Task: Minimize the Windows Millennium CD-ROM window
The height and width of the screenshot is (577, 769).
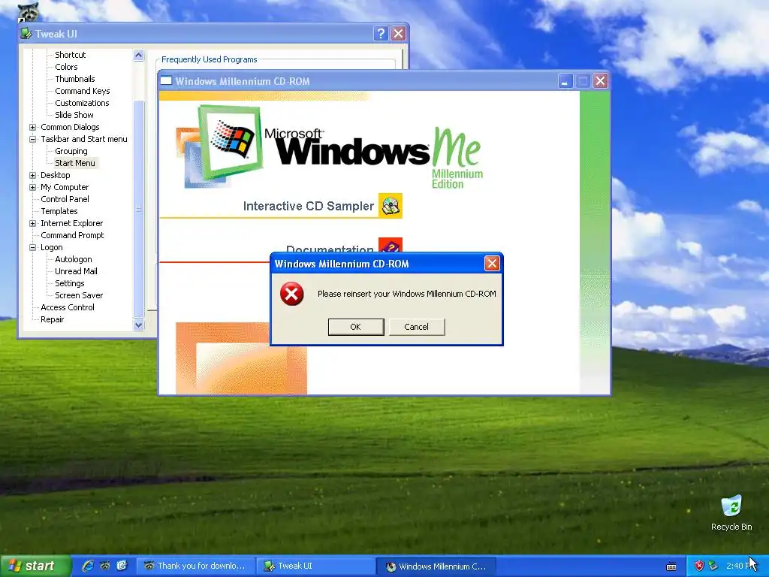Action: click(x=565, y=81)
